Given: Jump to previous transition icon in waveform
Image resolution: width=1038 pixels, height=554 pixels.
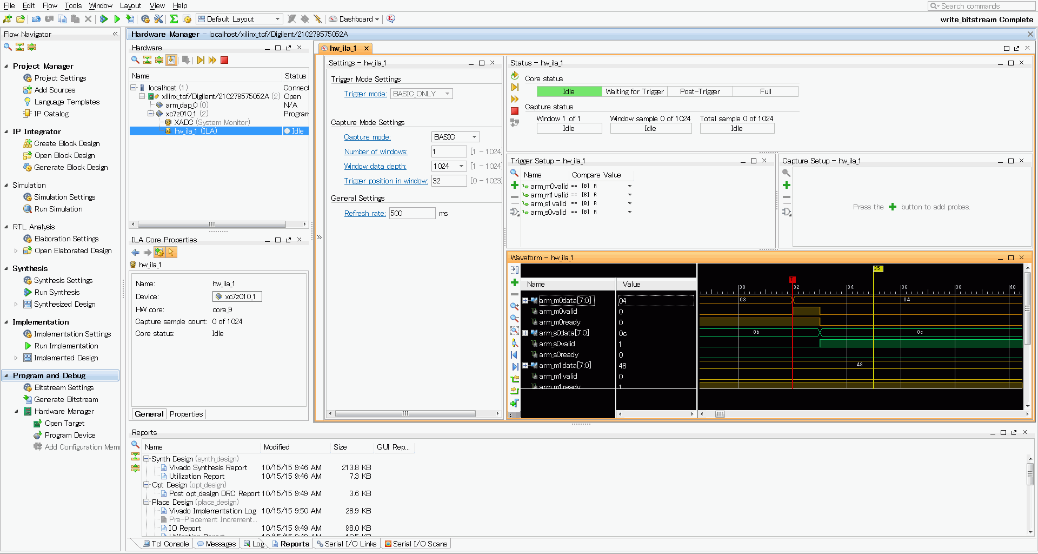Looking at the screenshot, I should [515, 379].
